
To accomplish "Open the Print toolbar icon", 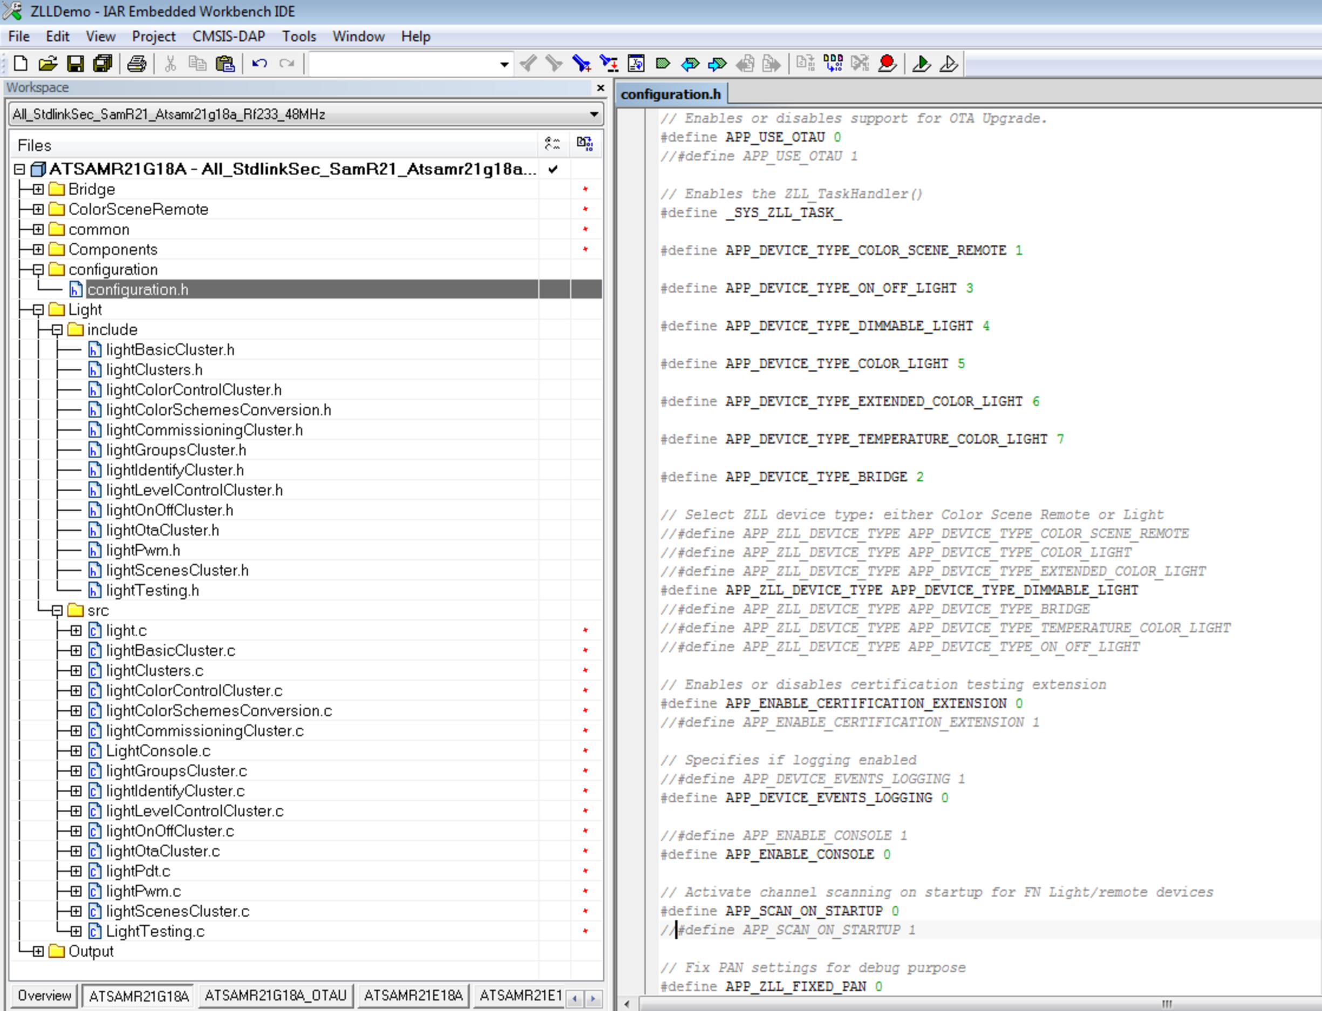I will pos(137,64).
